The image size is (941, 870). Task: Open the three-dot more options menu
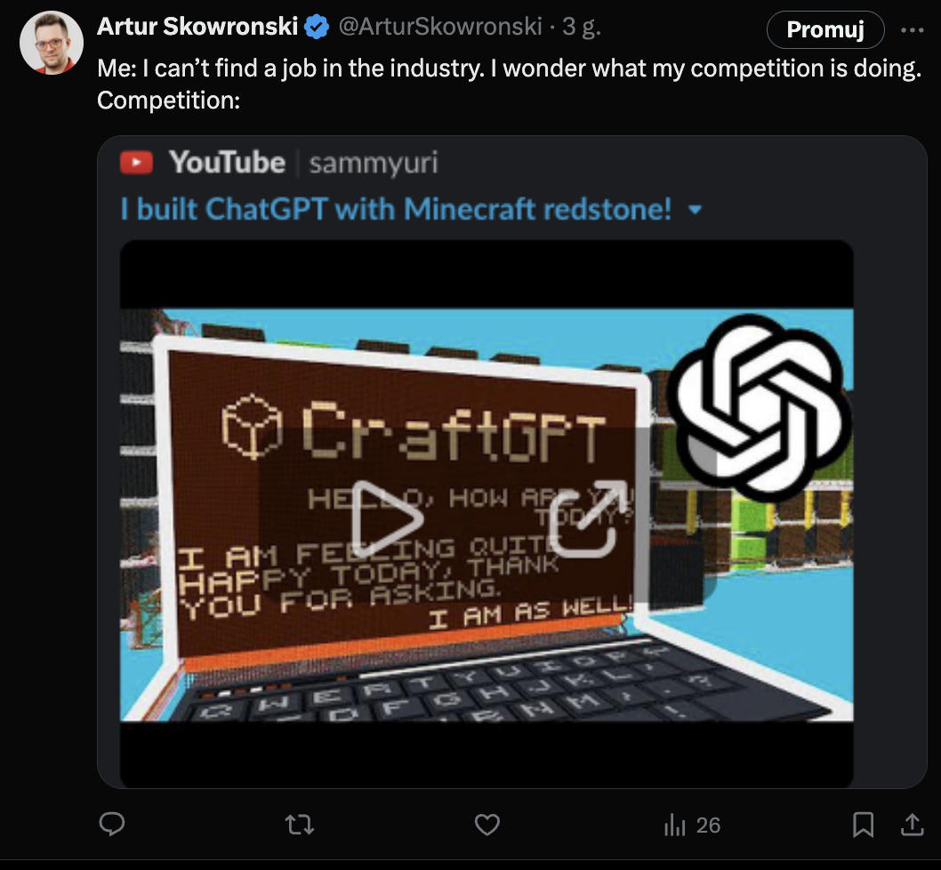tap(913, 29)
